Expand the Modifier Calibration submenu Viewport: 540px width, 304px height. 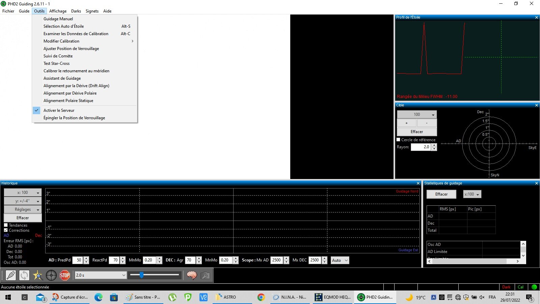coord(85,41)
